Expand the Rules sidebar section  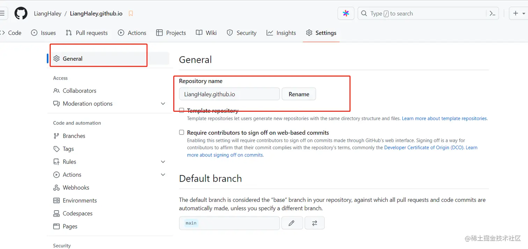point(163,162)
